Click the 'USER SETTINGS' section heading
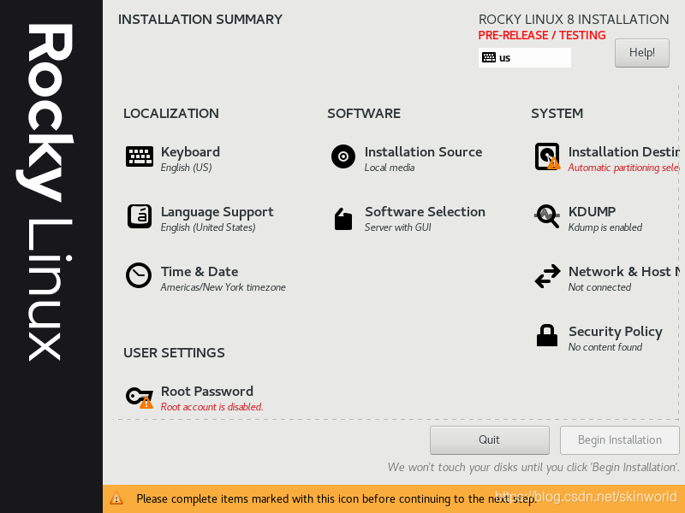The width and height of the screenshot is (685, 513). (x=175, y=352)
